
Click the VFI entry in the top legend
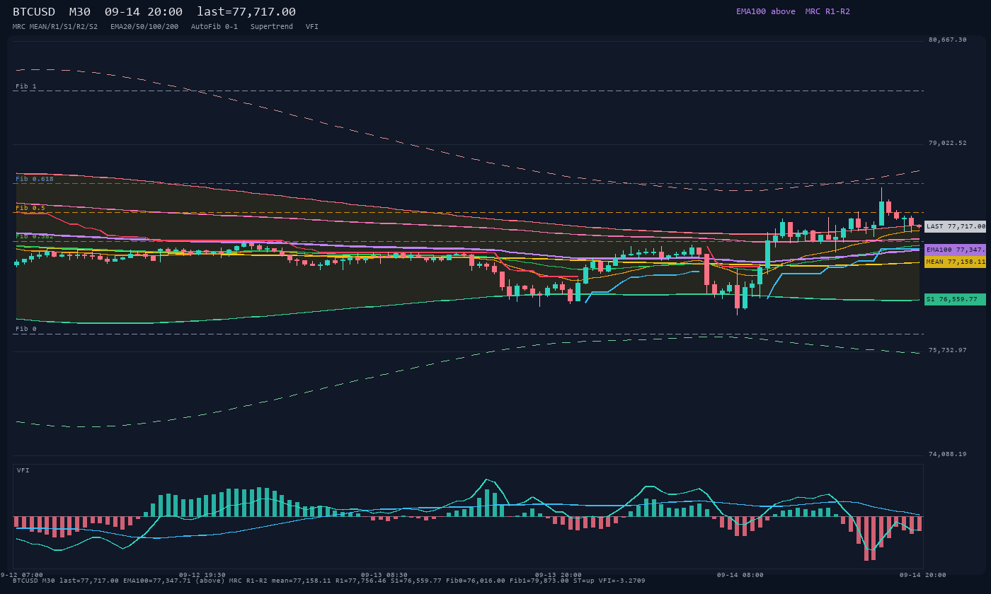(312, 27)
